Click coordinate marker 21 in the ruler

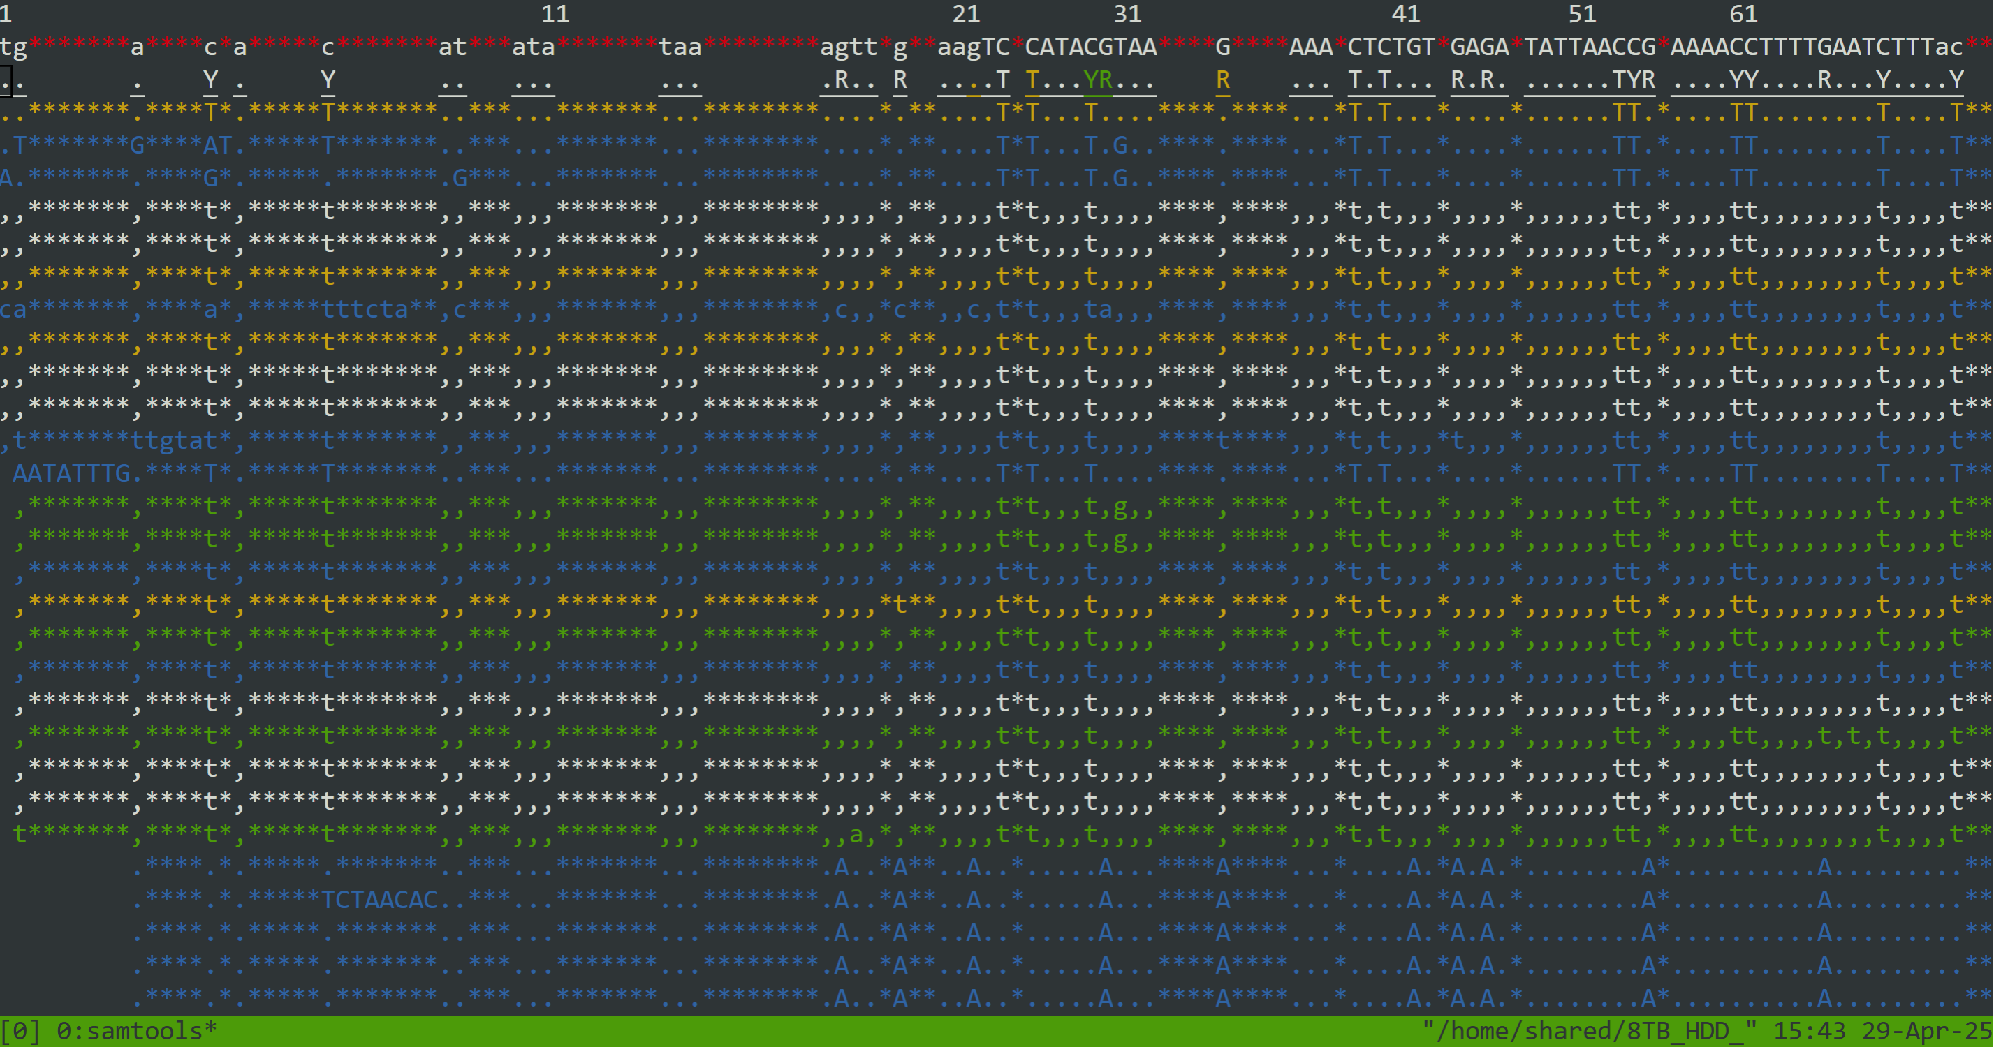click(x=965, y=14)
